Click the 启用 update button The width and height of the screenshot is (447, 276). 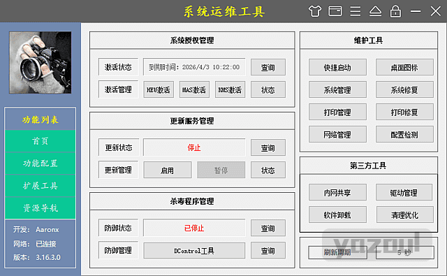click(x=168, y=170)
